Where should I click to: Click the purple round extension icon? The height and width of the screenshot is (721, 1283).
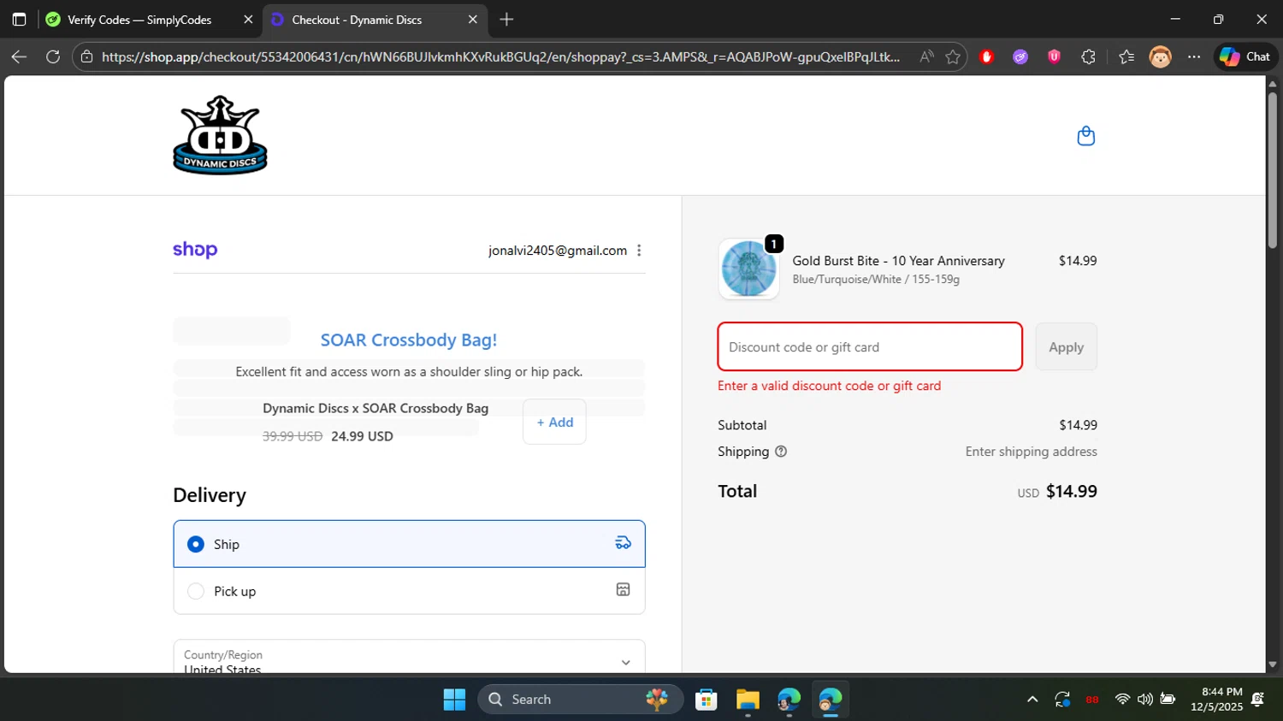point(1020,56)
